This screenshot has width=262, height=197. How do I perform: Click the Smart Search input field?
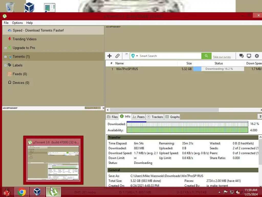pyautogui.click(x=170, y=56)
